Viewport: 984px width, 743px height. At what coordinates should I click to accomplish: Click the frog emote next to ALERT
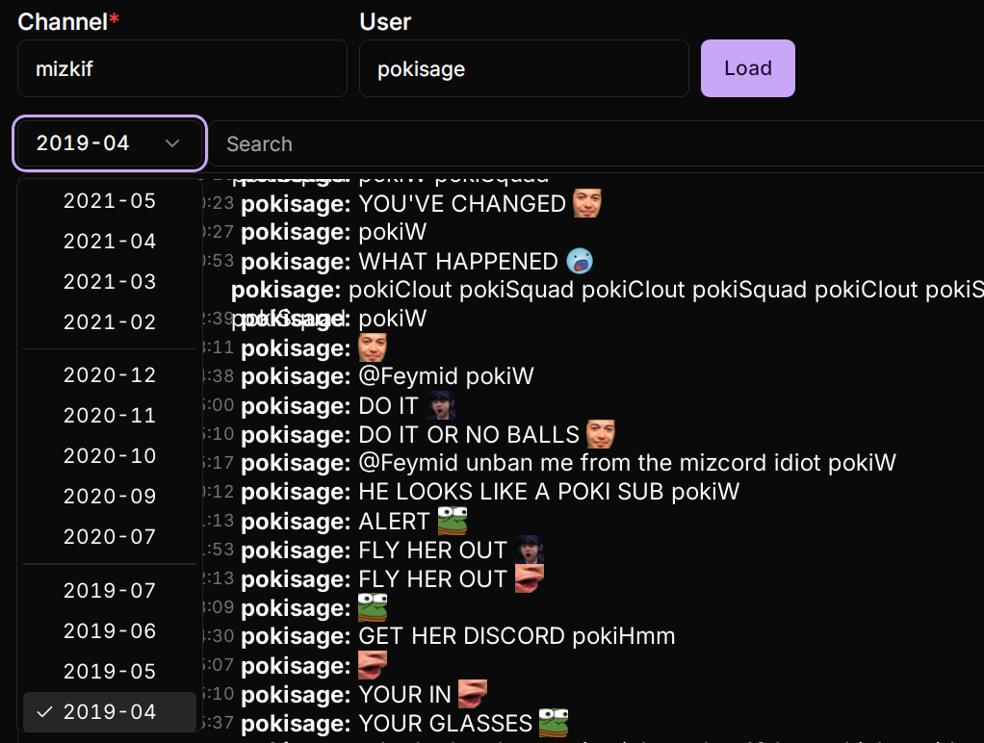[x=453, y=521]
